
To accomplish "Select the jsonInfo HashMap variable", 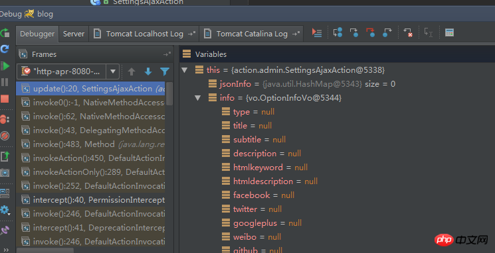I will (x=302, y=84).
